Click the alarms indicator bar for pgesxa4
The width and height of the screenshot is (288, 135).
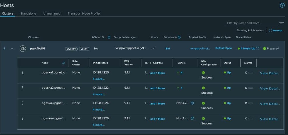click(x=251, y=118)
